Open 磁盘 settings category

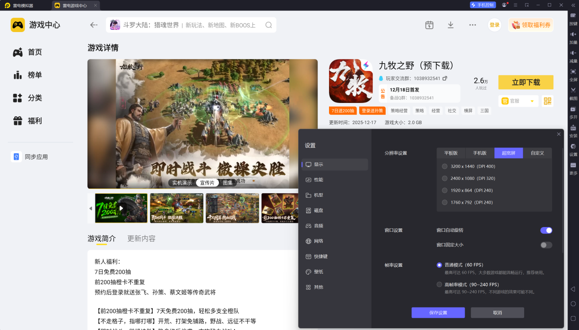335,211
